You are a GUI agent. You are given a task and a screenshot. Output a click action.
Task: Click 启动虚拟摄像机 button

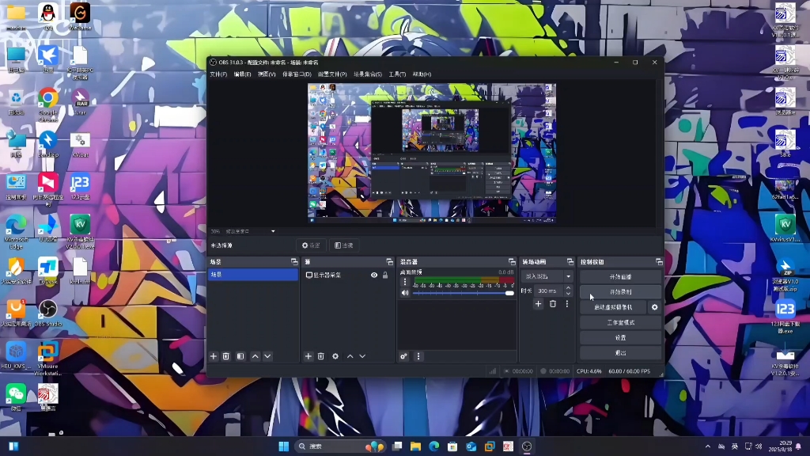(x=613, y=307)
